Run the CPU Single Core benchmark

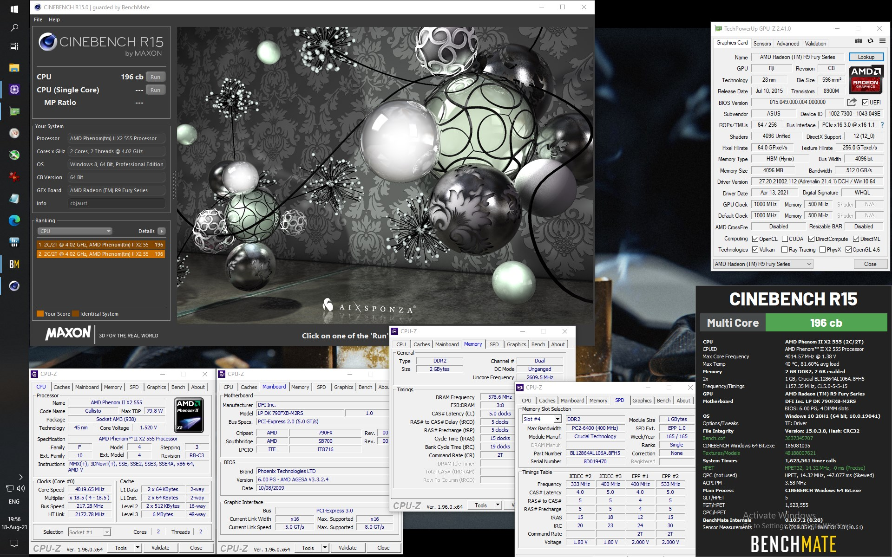pyautogui.click(x=156, y=90)
